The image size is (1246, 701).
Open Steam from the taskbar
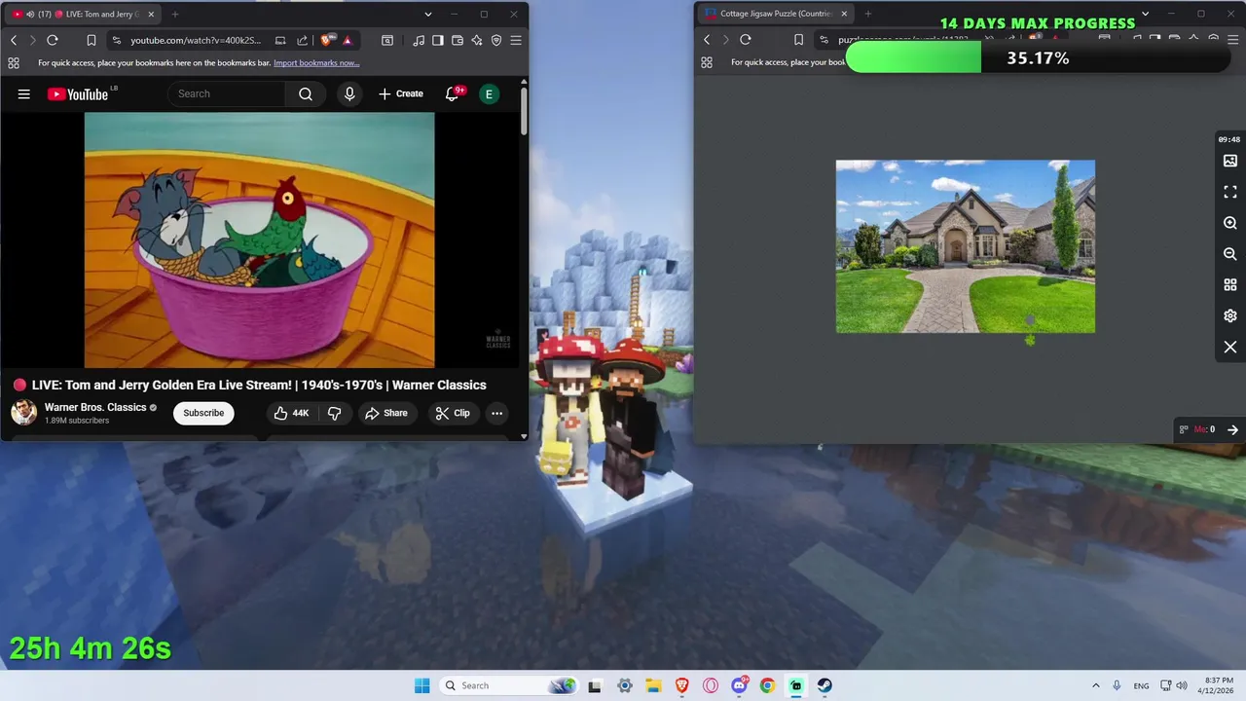(825, 685)
